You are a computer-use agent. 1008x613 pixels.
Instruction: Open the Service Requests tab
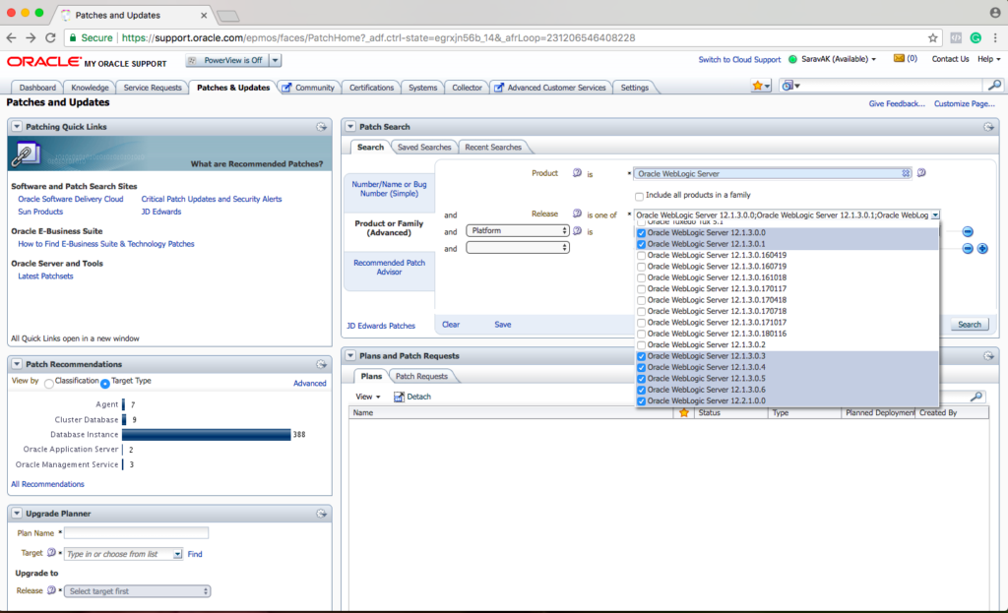coord(153,88)
